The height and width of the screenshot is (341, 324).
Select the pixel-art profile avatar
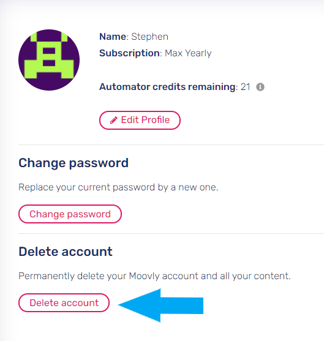49,60
